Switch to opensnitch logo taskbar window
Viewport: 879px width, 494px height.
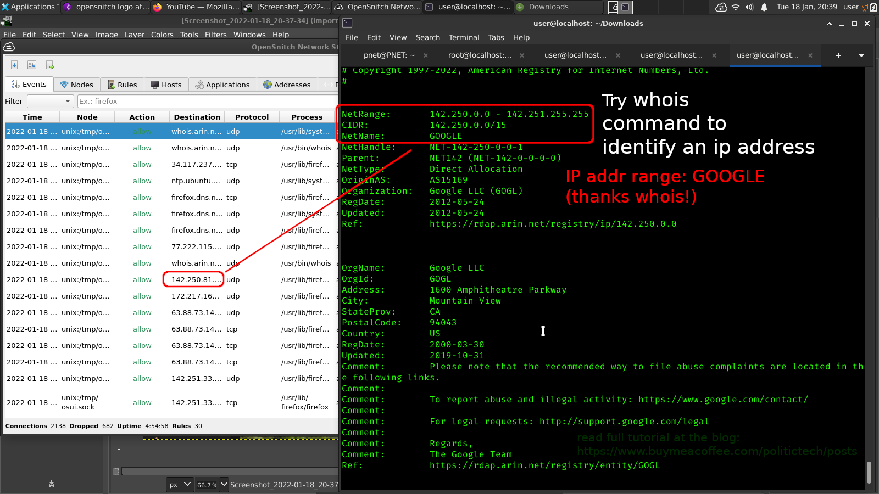107,7
